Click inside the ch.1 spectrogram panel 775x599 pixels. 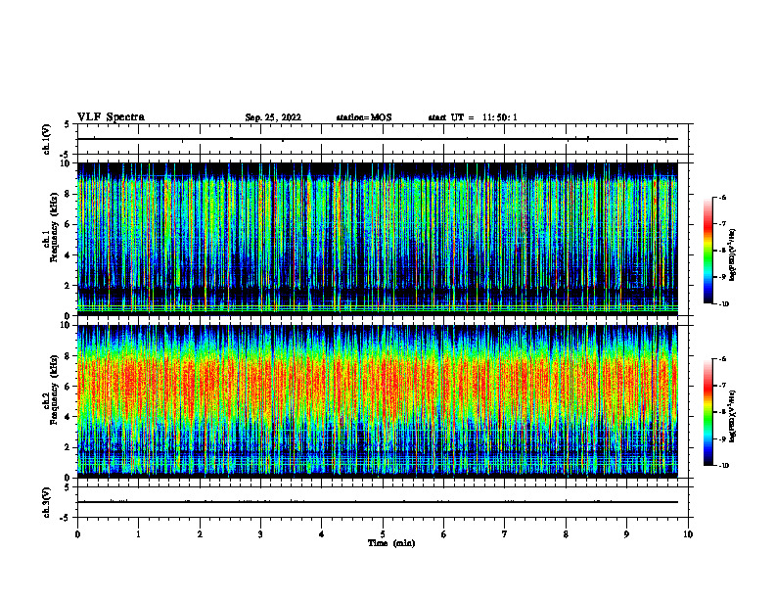tap(377, 239)
